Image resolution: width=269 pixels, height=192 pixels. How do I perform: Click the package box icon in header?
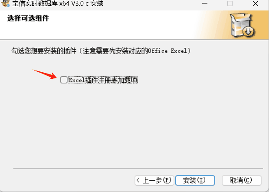point(243,25)
